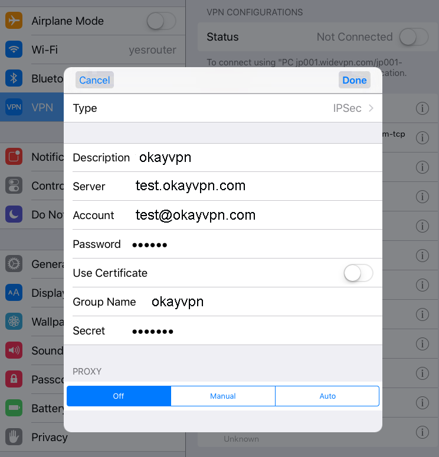Toggle the VPN Status switch

[x=414, y=37]
